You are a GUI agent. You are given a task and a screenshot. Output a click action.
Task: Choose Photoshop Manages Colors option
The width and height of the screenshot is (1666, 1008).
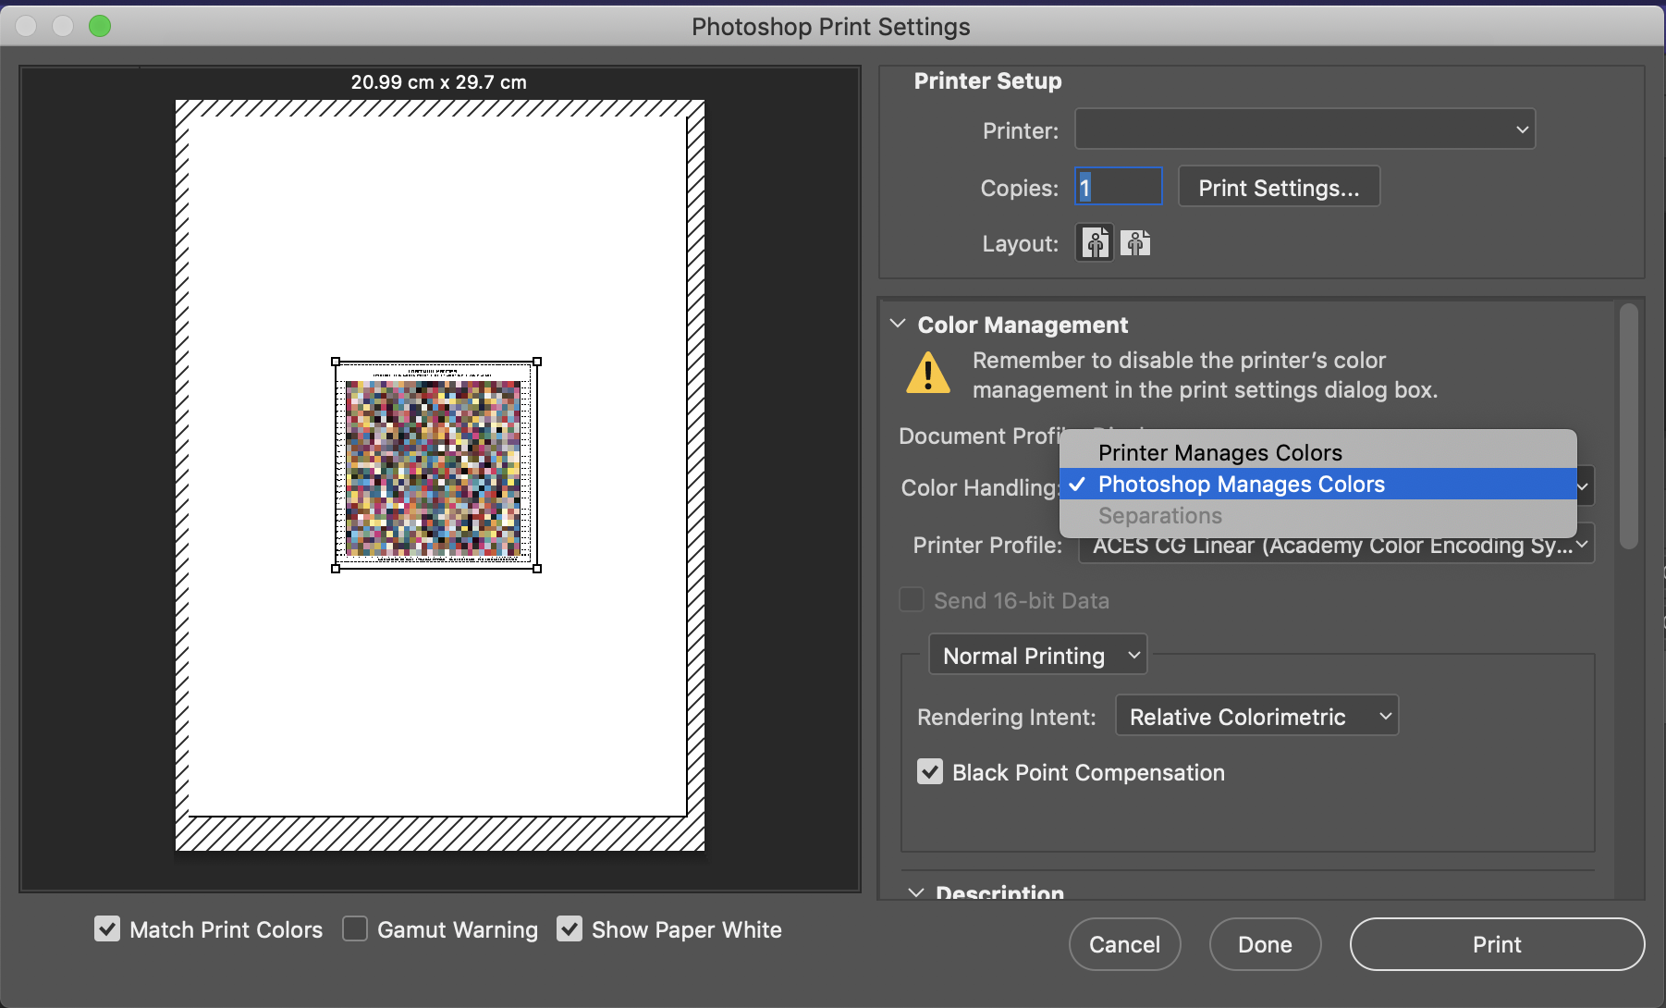point(1317,484)
